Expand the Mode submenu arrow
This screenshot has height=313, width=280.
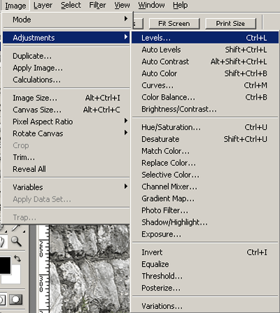126,18
